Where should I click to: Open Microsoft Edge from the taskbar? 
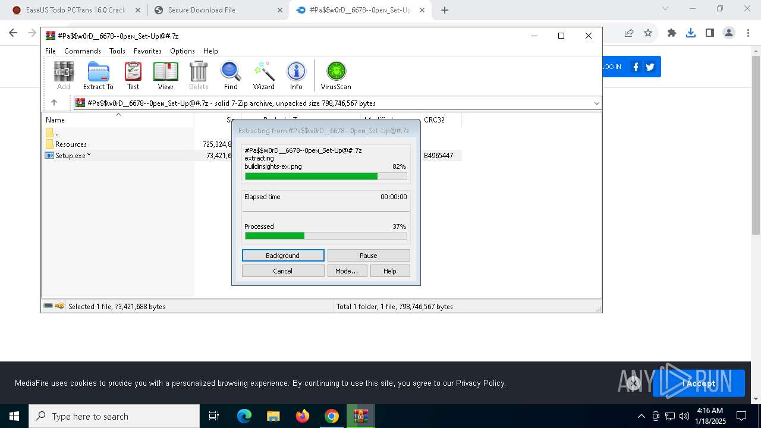(244, 416)
